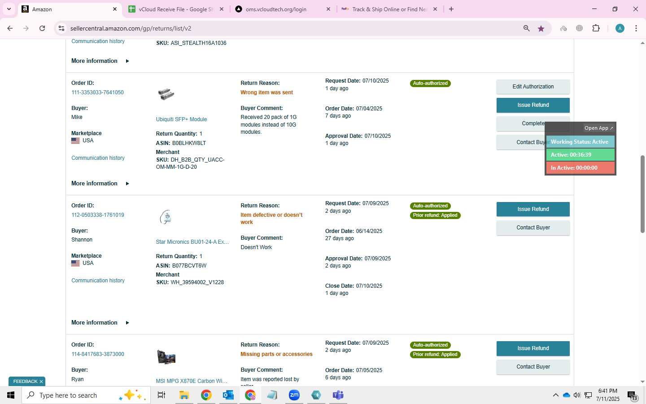Click Working Status: Active in the tracker overlay
The image size is (646, 404).
pos(580,142)
